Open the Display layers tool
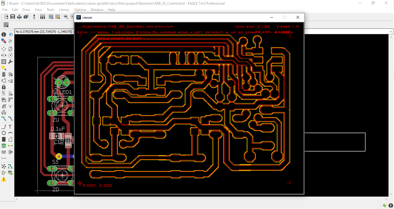 (4, 41)
